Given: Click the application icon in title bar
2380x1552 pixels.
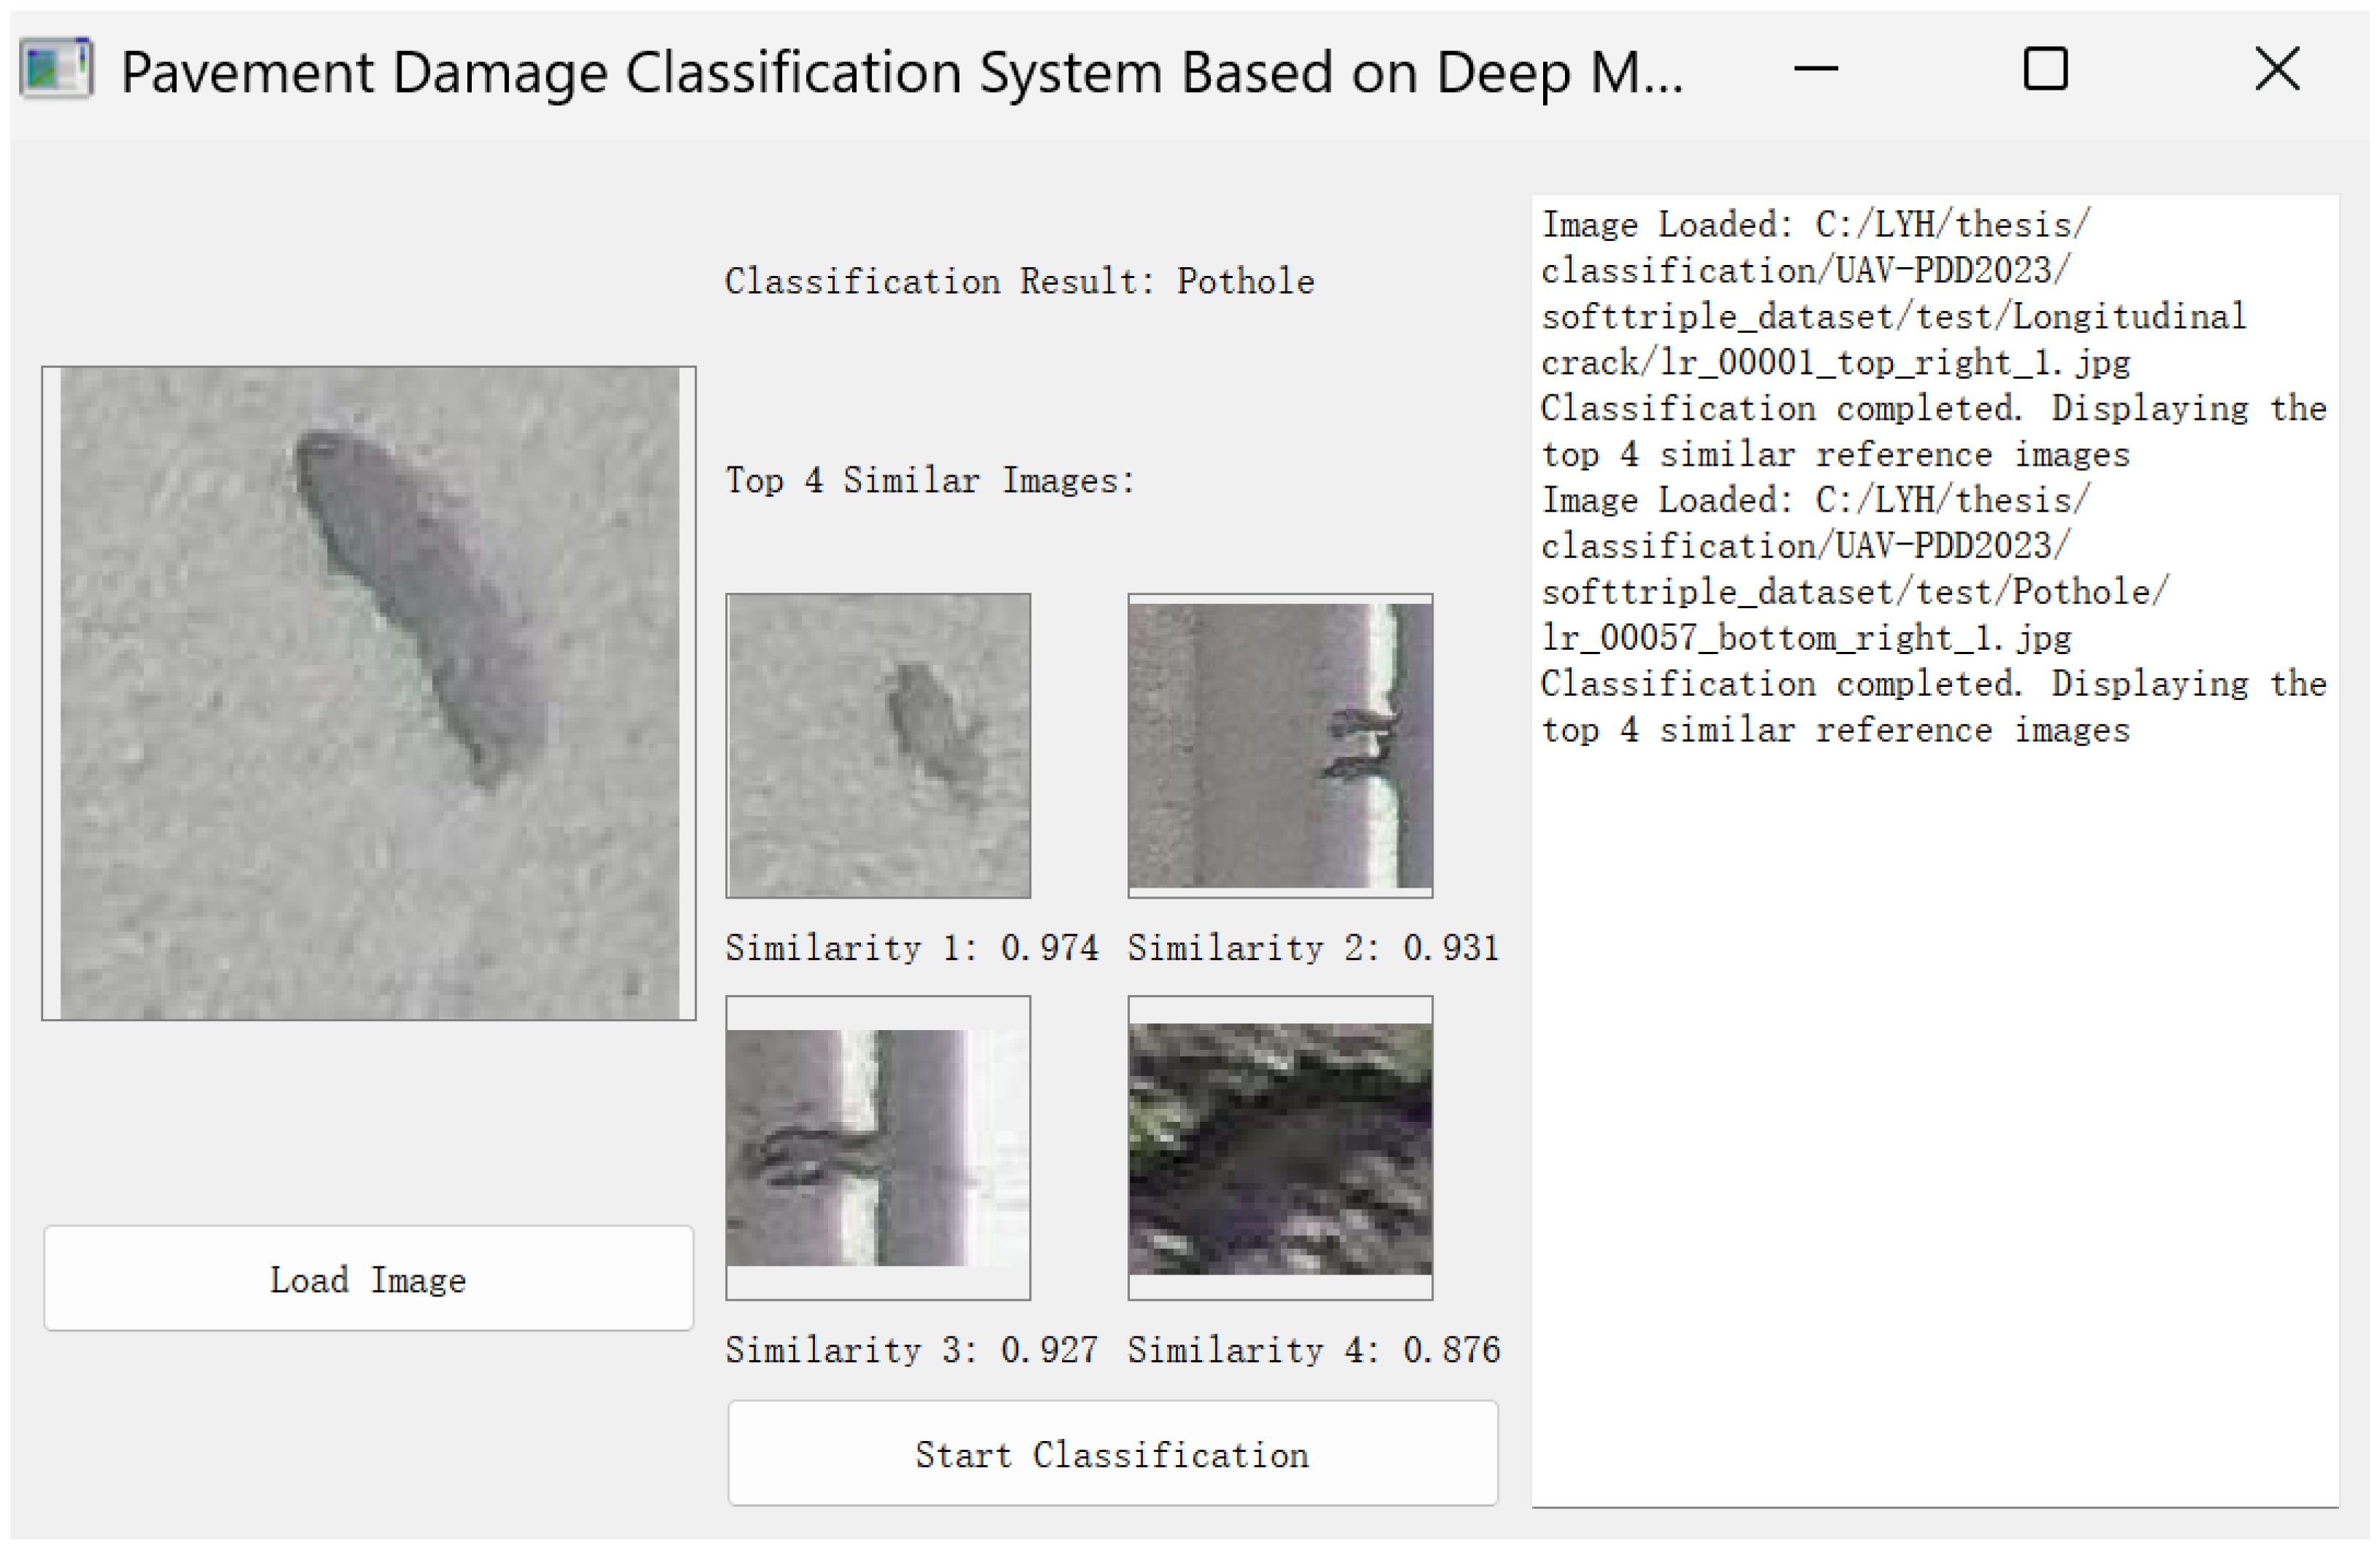Looking at the screenshot, I should pos(56,69).
